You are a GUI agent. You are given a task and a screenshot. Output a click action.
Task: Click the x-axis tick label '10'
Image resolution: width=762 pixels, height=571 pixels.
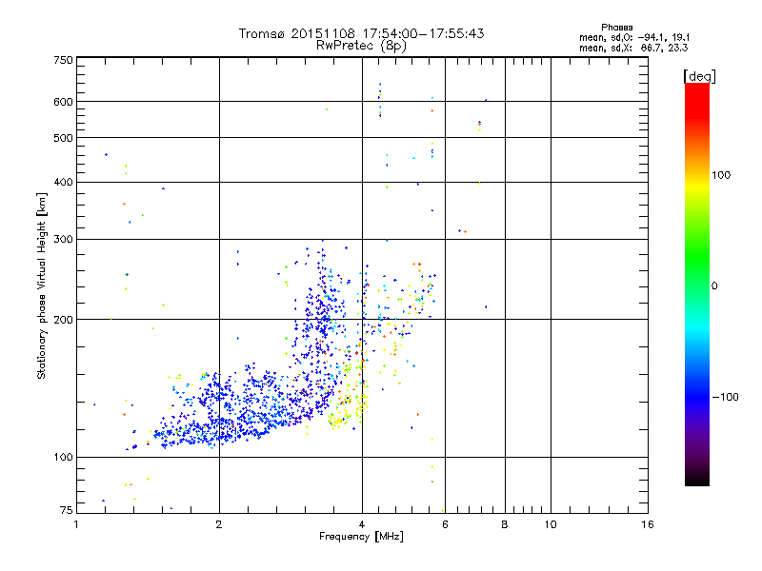click(551, 524)
